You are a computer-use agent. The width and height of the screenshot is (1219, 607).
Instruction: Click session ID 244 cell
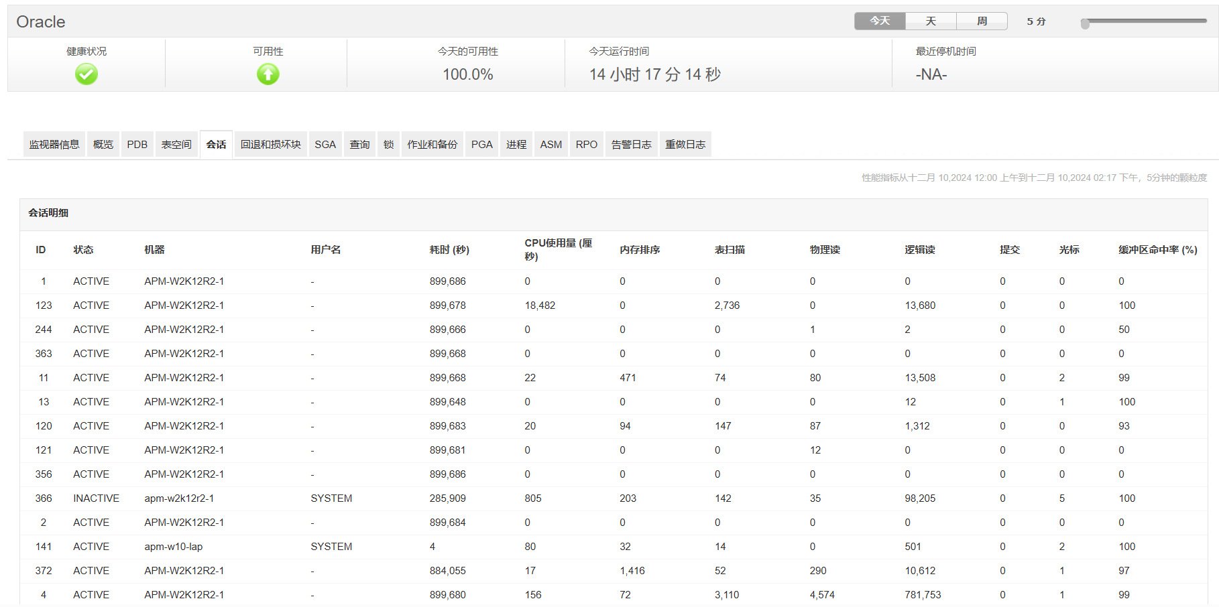coord(44,330)
